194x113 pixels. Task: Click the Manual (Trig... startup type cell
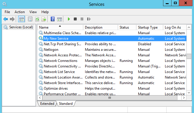point(149,66)
